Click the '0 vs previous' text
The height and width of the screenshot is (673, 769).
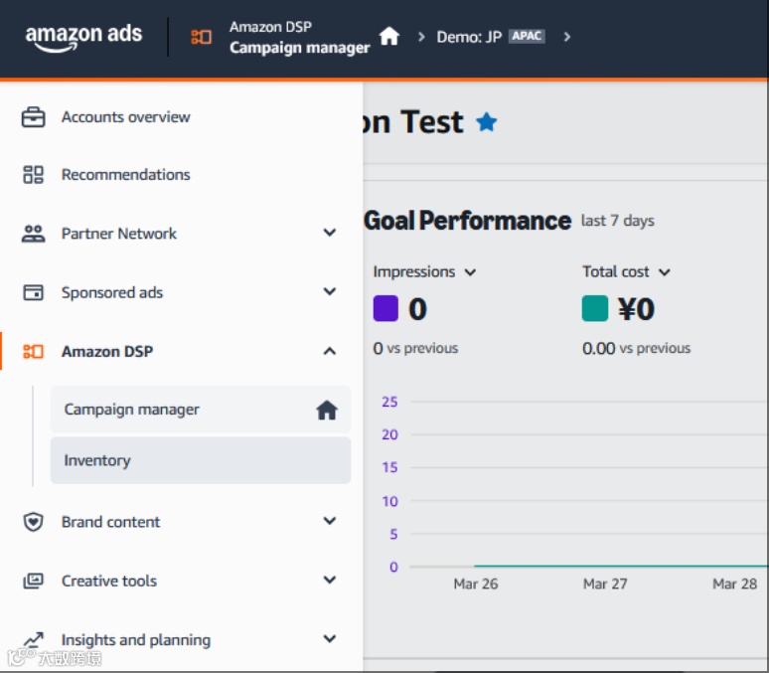415,349
